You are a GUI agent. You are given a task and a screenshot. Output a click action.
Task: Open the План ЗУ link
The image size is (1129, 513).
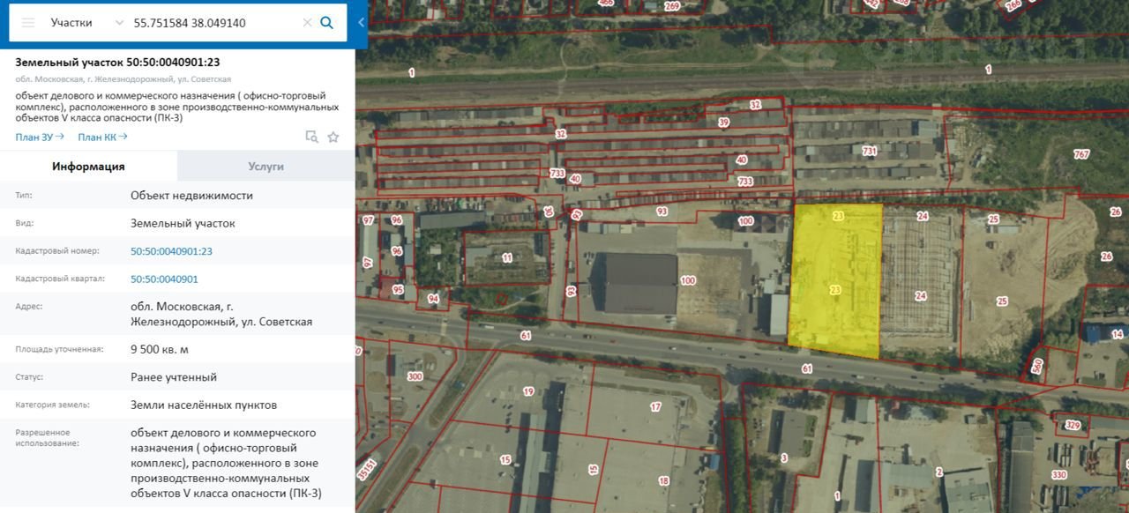pyautogui.click(x=40, y=137)
